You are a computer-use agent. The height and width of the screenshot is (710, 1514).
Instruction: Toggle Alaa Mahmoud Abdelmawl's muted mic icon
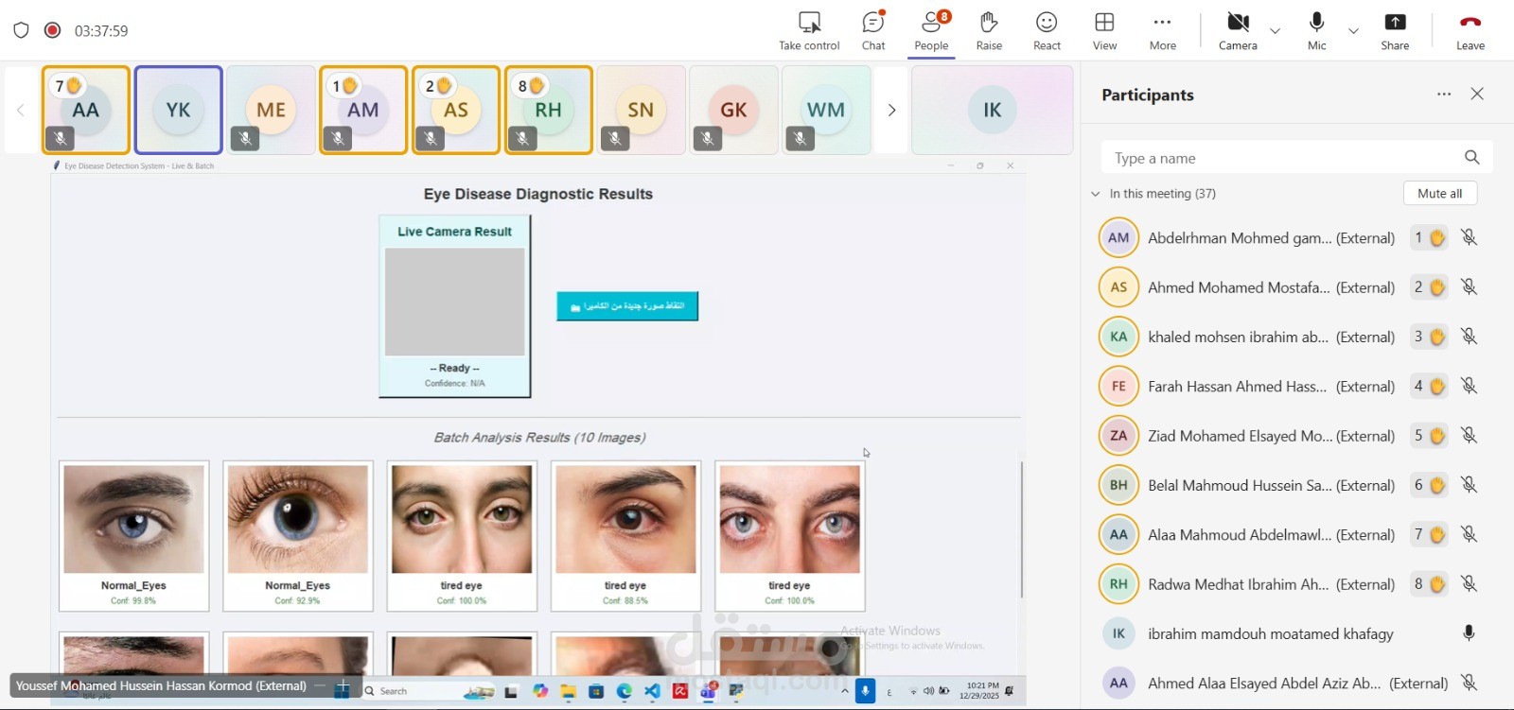click(x=1469, y=534)
